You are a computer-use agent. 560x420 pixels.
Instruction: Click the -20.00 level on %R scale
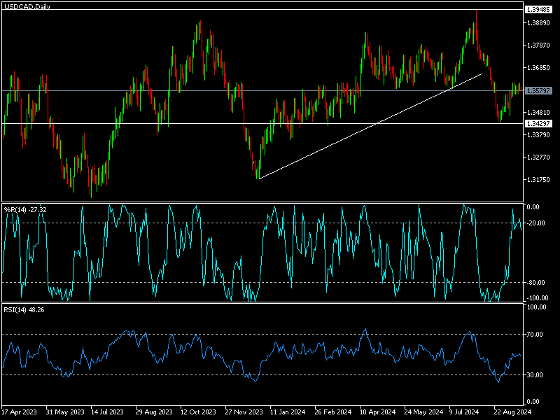click(x=536, y=223)
